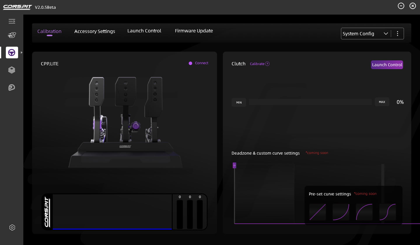Open the three-dot config options menu
Screen dimensions: 420x245
[397, 34]
